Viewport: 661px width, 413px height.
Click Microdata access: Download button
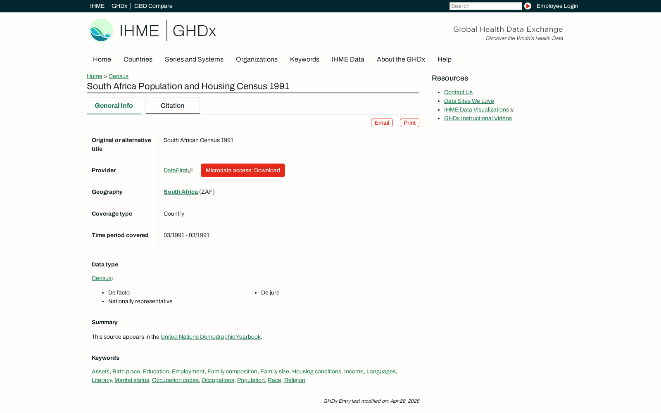[x=243, y=170]
